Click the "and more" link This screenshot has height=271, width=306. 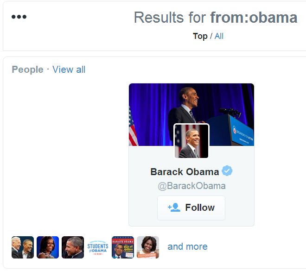[187, 246]
